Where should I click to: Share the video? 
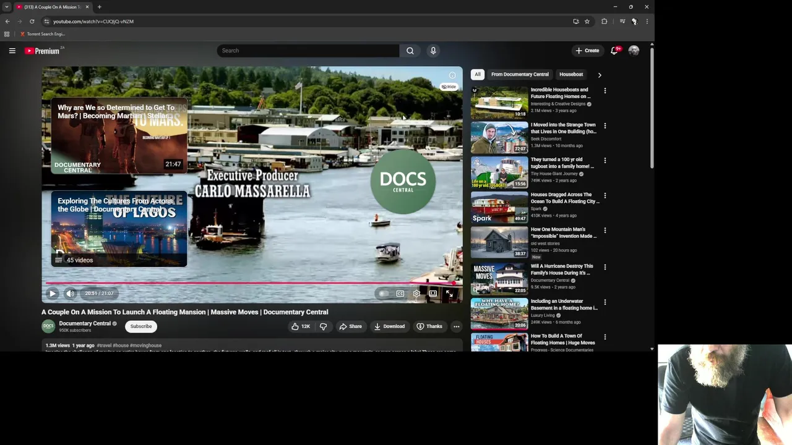click(350, 326)
